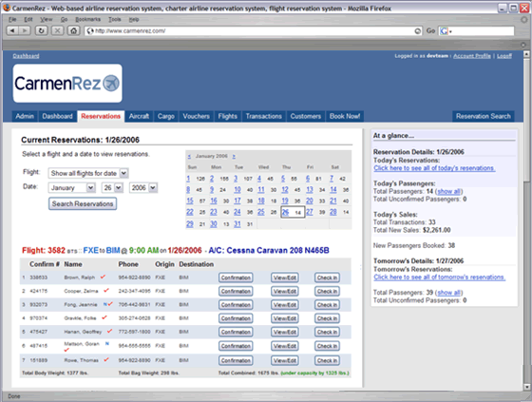The height and width of the screenshot is (402, 532).
Task: Open the View menu
Action: point(47,19)
